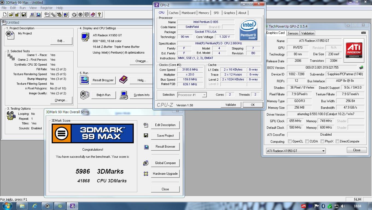
Task: Click the magnifier icon beside Result Browser in Run section
Action: click(x=85, y=80)
